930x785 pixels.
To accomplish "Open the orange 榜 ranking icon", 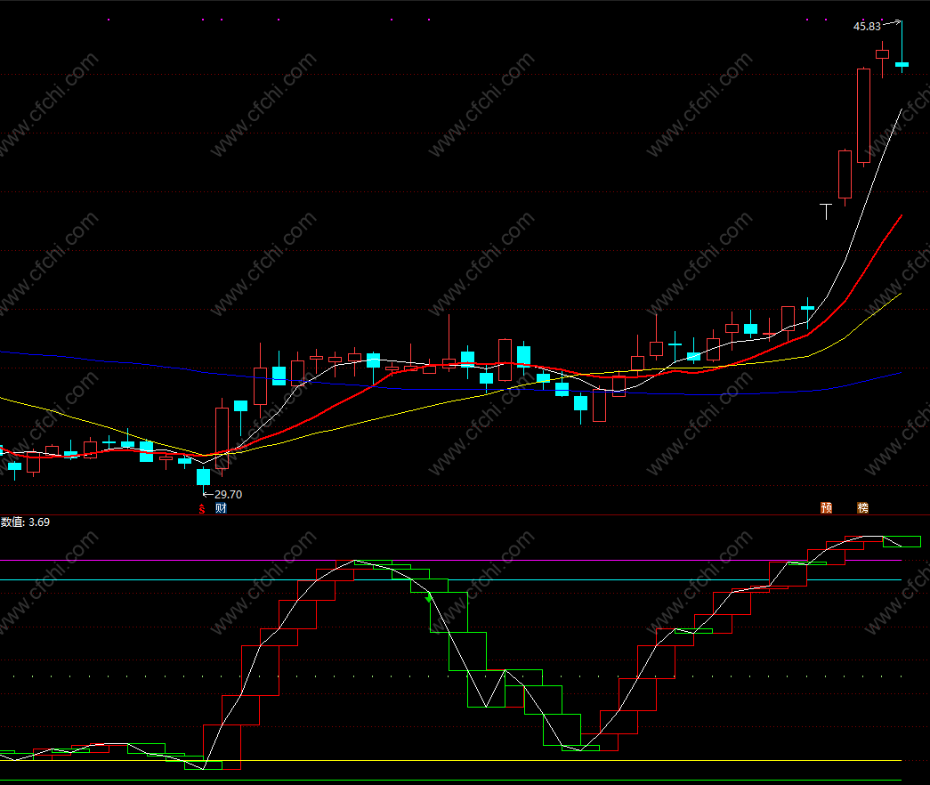I will 863,508.
